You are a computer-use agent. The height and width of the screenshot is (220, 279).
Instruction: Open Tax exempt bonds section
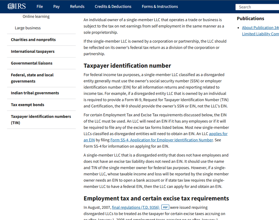28,105
